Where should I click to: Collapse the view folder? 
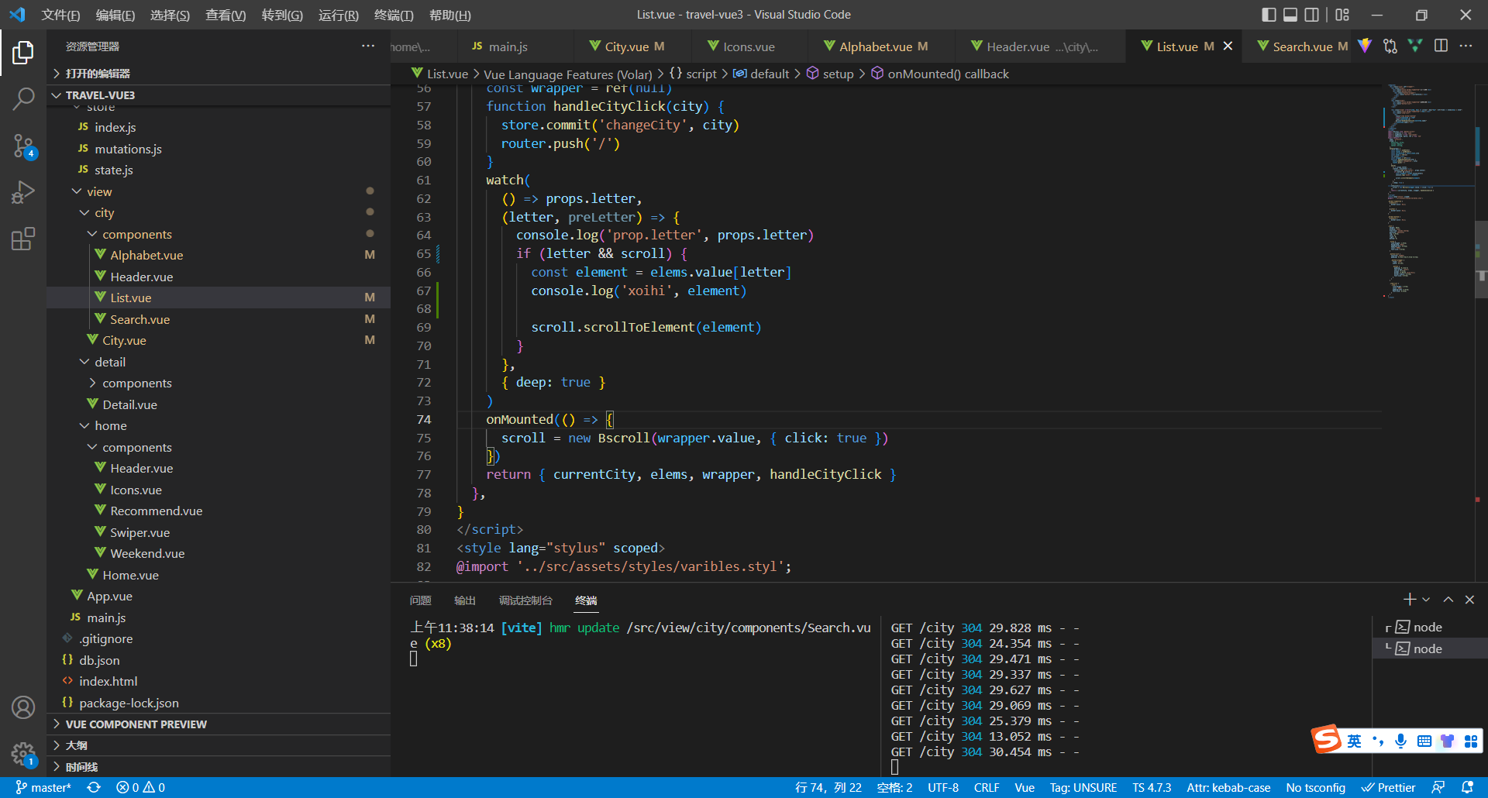click(x=219, y=191)
